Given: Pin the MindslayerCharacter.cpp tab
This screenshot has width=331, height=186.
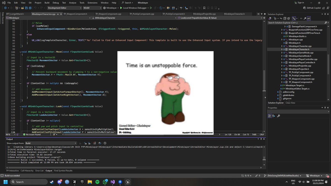Looking at the screenshot, I should point(58,14).
